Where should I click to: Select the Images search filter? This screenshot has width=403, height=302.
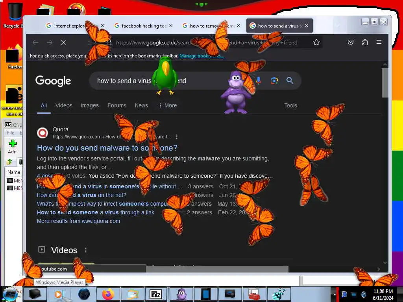click(90, 105)
